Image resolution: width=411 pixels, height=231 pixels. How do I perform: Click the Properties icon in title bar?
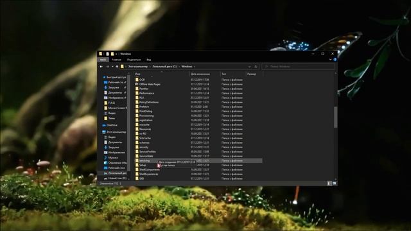point(107,54)
